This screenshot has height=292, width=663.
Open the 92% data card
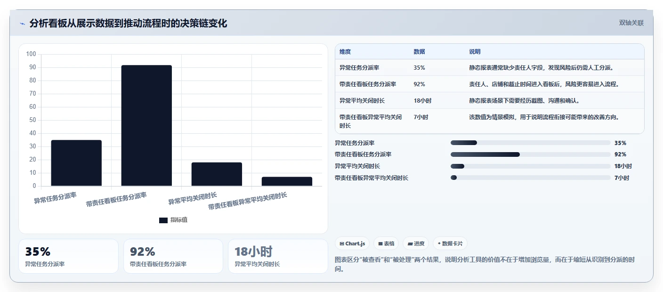[173, 256]
